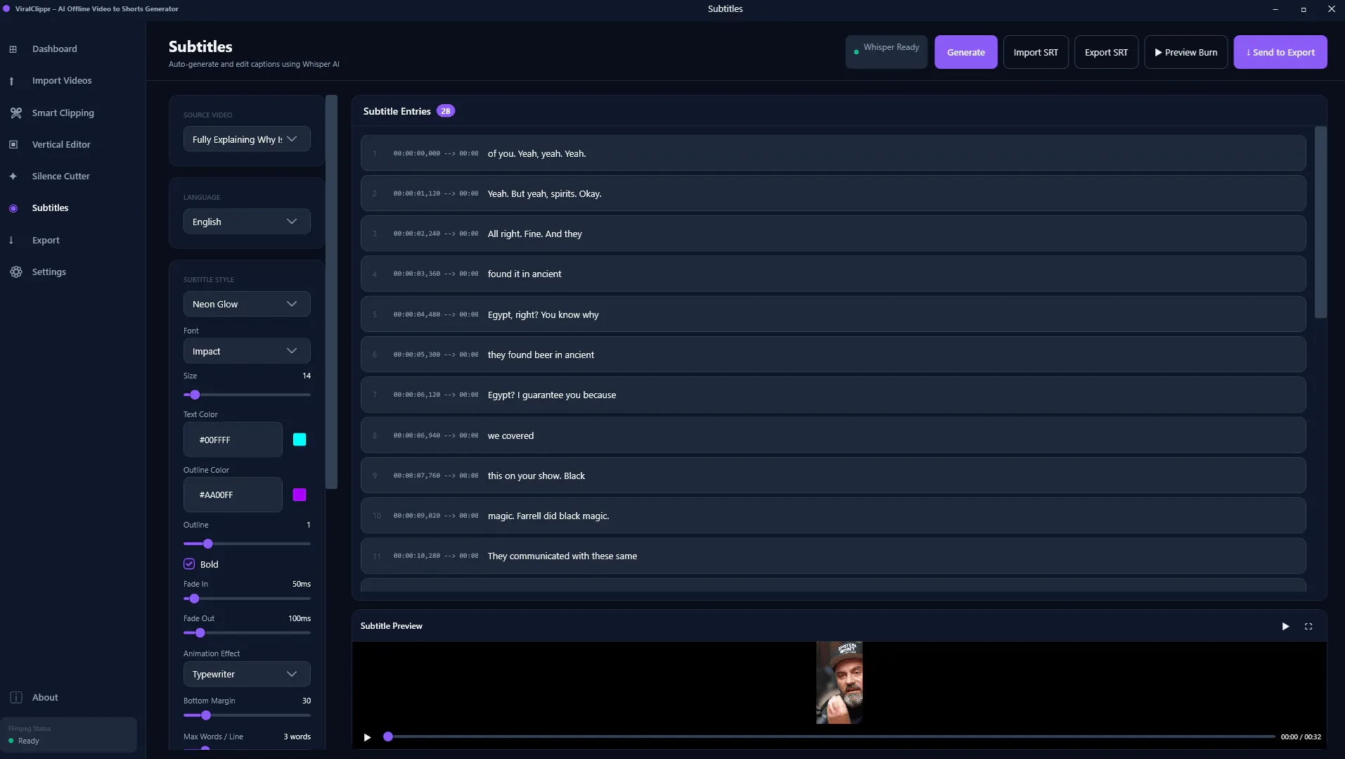Select entry "Egypt? I guarantee you because"

pos(833,395)
